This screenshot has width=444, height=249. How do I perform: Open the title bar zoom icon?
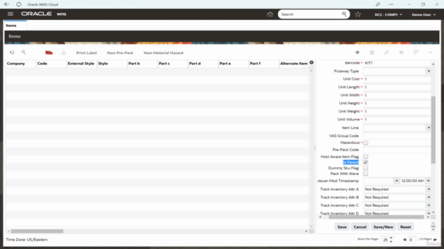pyautogui.click(x=377, y=5)
